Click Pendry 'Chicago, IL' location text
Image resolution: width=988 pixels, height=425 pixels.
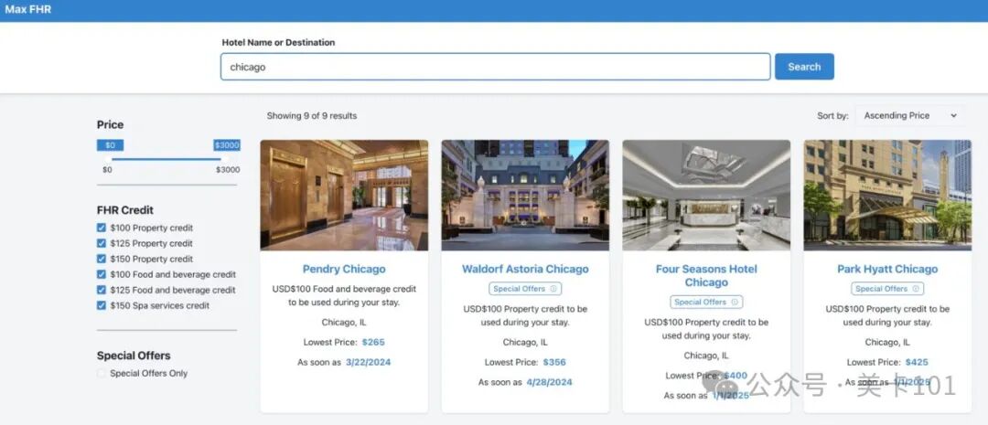point(344,323)
